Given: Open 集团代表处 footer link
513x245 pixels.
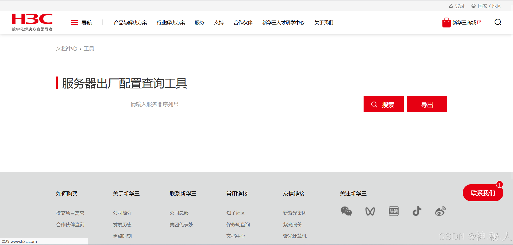Looking at the screenshot, I should (x=181, y=225).
